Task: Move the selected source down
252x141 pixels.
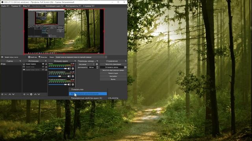Action: (39, 94)
